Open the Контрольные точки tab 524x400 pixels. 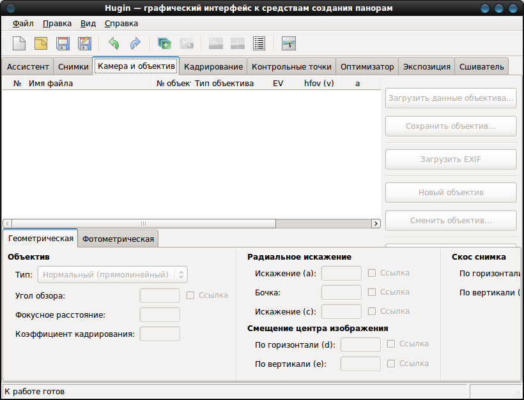point(291,67)
